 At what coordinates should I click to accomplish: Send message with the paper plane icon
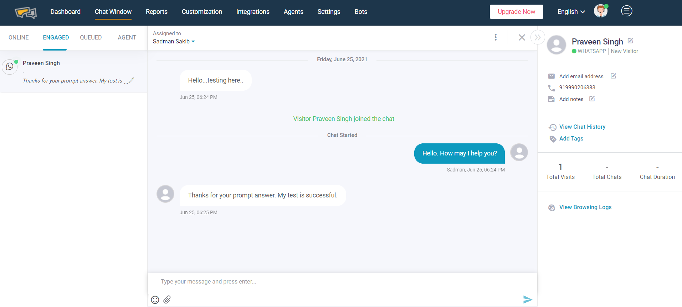point(528,300)
